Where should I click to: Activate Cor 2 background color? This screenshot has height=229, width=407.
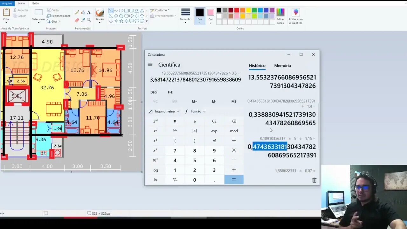210,16
